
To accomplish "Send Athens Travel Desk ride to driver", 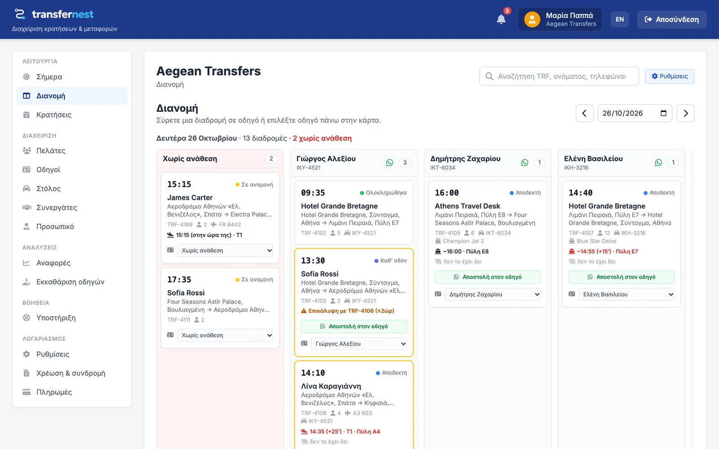I will click(488, 277).
